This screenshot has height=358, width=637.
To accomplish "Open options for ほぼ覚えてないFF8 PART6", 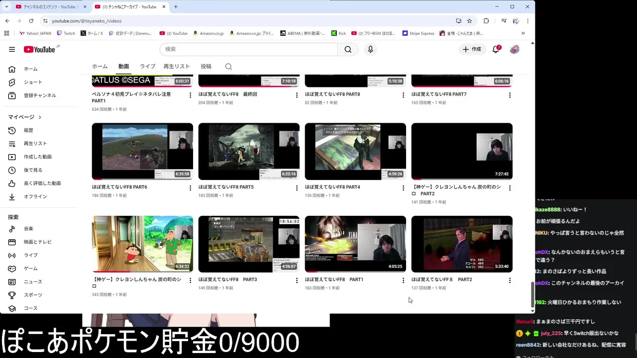I will pyautogui.click(x=190, y=188).
